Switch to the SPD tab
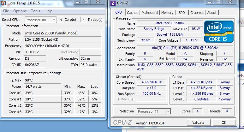This screenshot has width=244, height=132. [182, 13]
